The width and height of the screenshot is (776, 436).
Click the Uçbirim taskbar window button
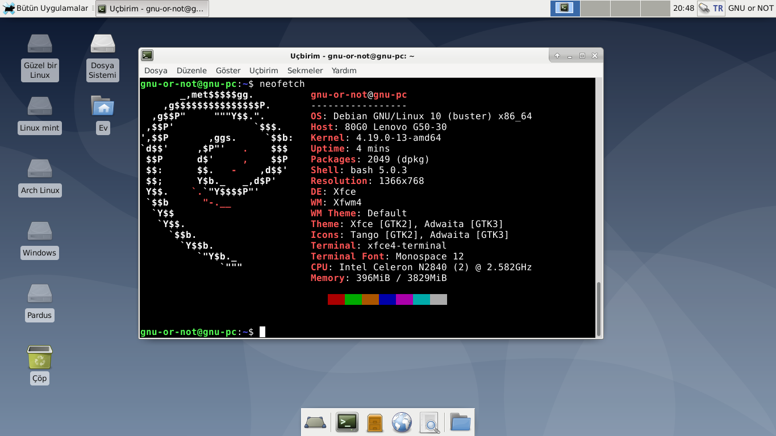click(152, 9)
